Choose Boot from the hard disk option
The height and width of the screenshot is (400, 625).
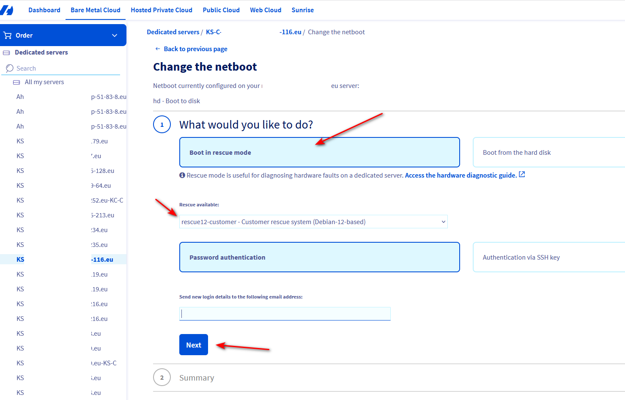coord(549,152)
